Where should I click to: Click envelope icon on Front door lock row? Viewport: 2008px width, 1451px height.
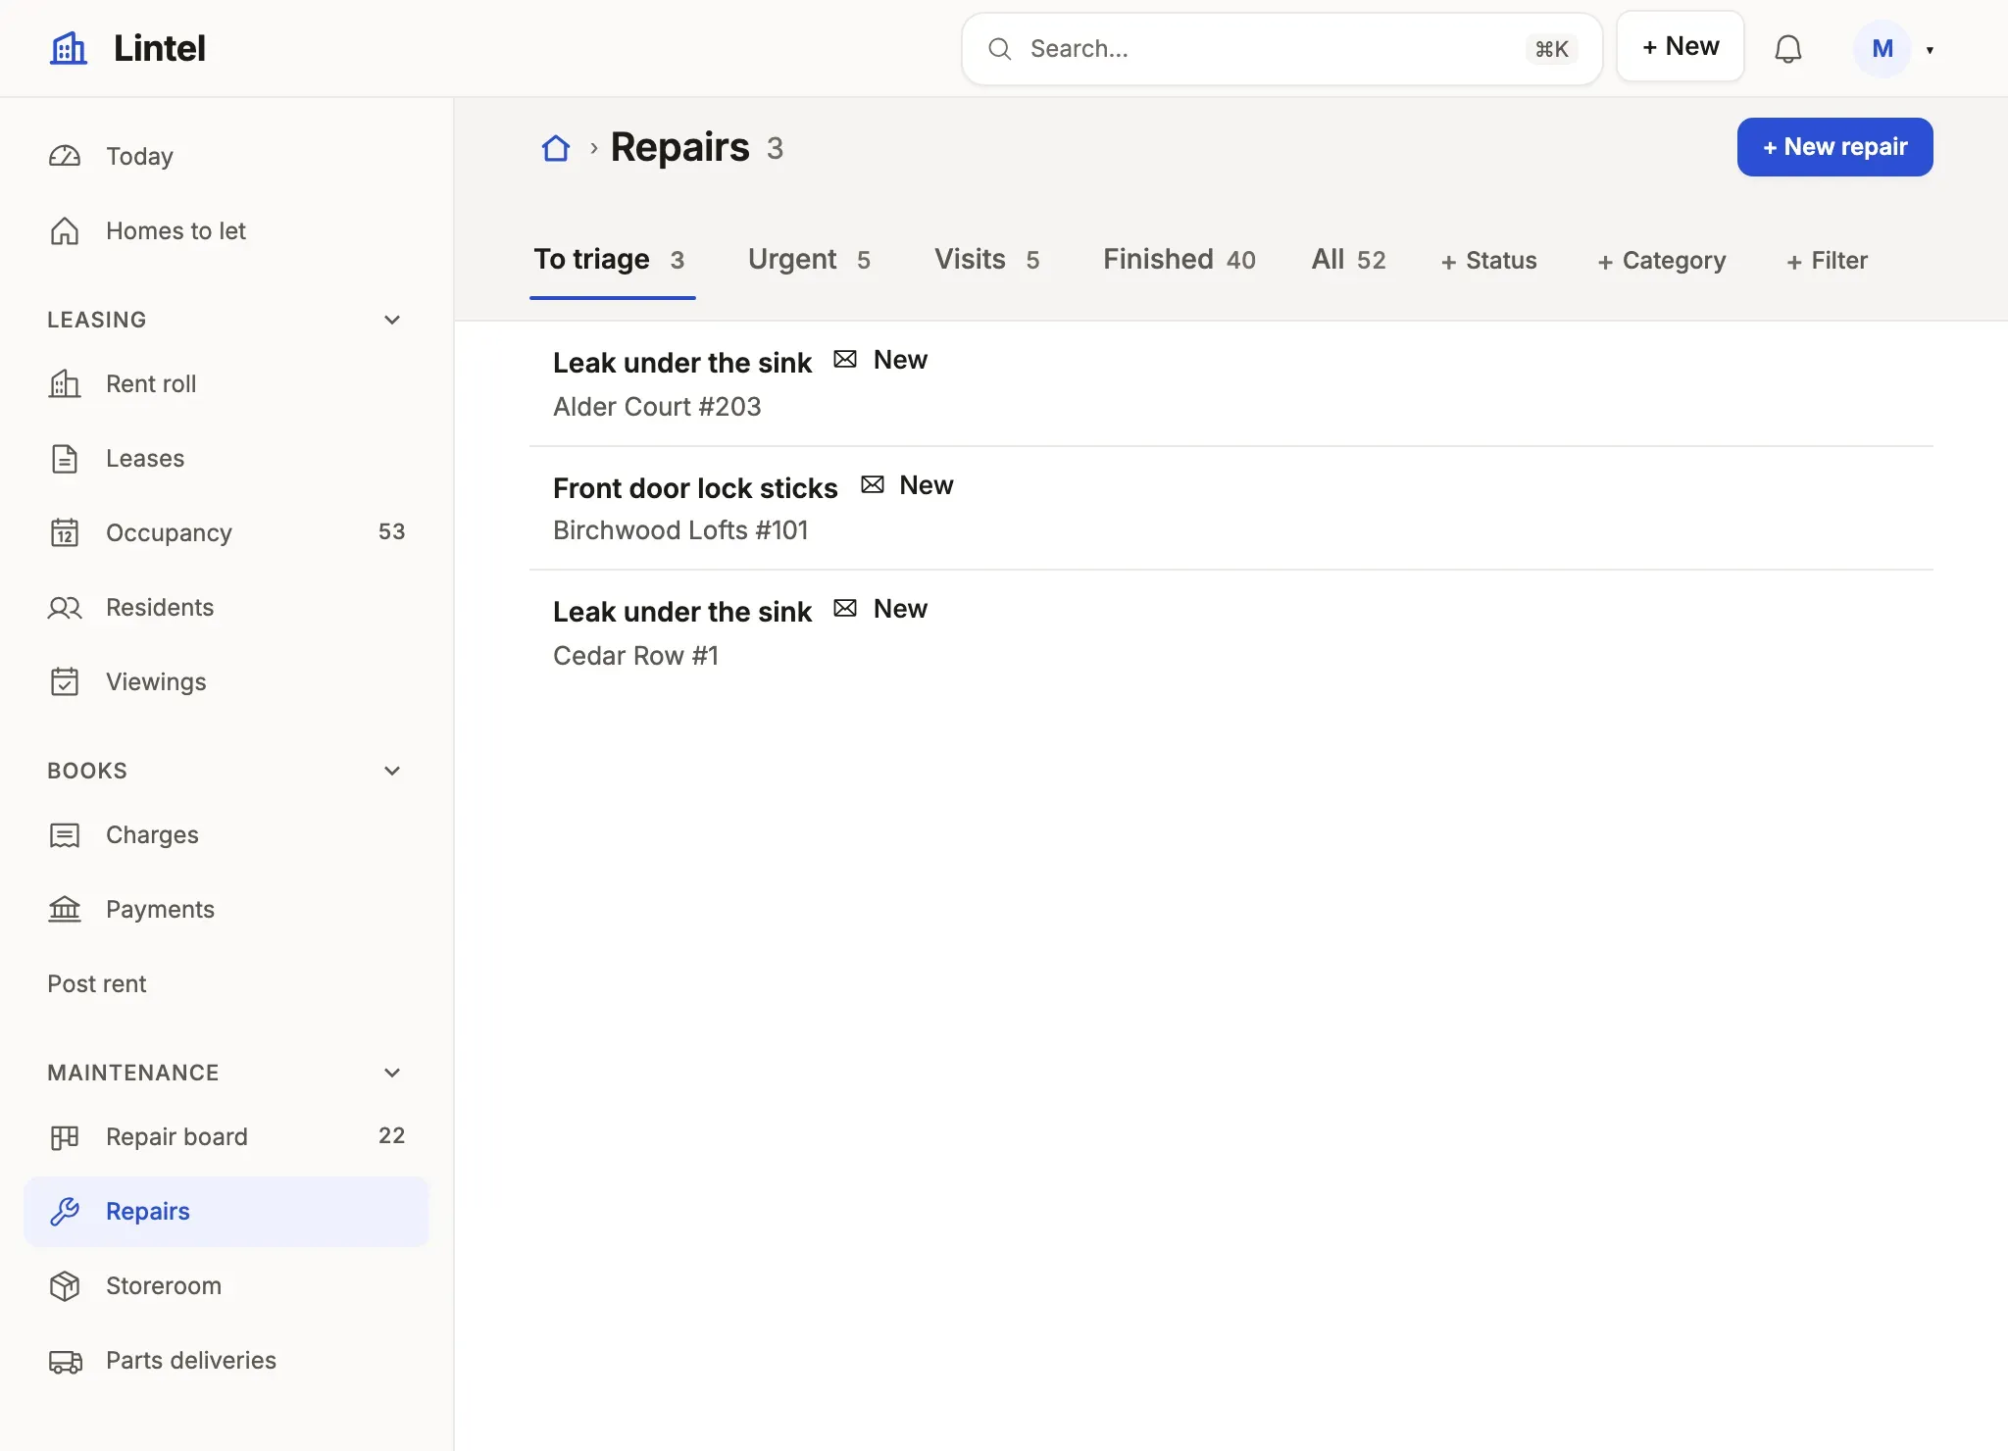pyautogui.click(x=872, y=484)
